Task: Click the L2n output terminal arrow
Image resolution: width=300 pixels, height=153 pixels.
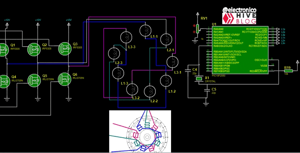Action: pos(278,41)
